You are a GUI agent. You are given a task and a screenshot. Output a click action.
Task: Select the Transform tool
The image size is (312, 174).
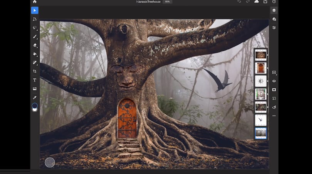tap(35, 19)
